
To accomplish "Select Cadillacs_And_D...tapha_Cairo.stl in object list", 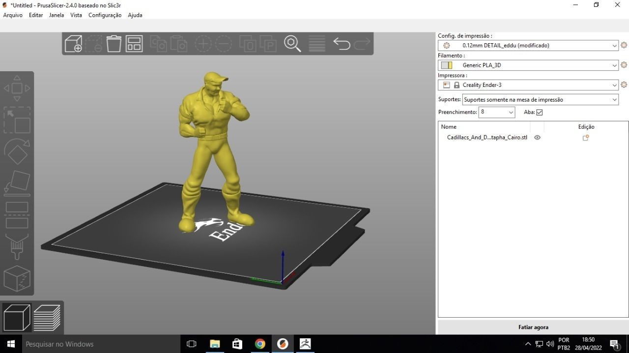I will (x=487, y=137).
